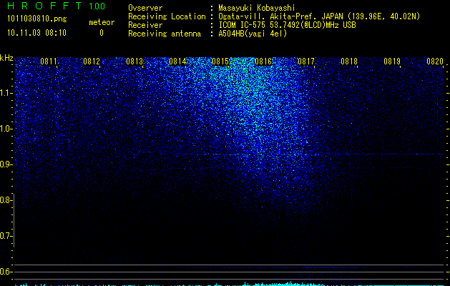Click the 0815 time marker

(x=220, y=61)
